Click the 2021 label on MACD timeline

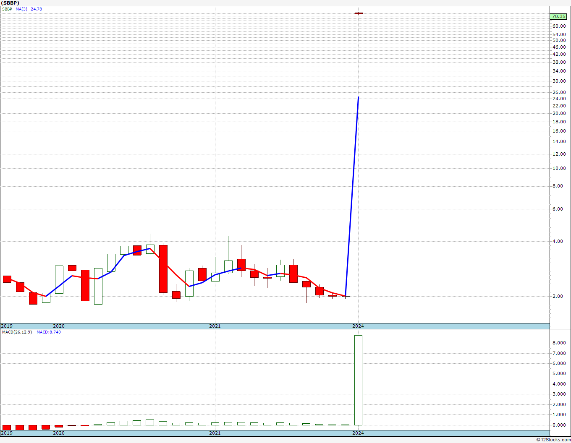[x=215, y=433]
